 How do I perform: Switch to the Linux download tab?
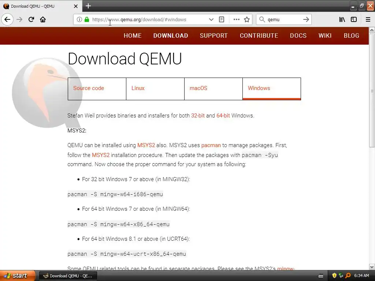pyautogui.click(x=155, y=89)
